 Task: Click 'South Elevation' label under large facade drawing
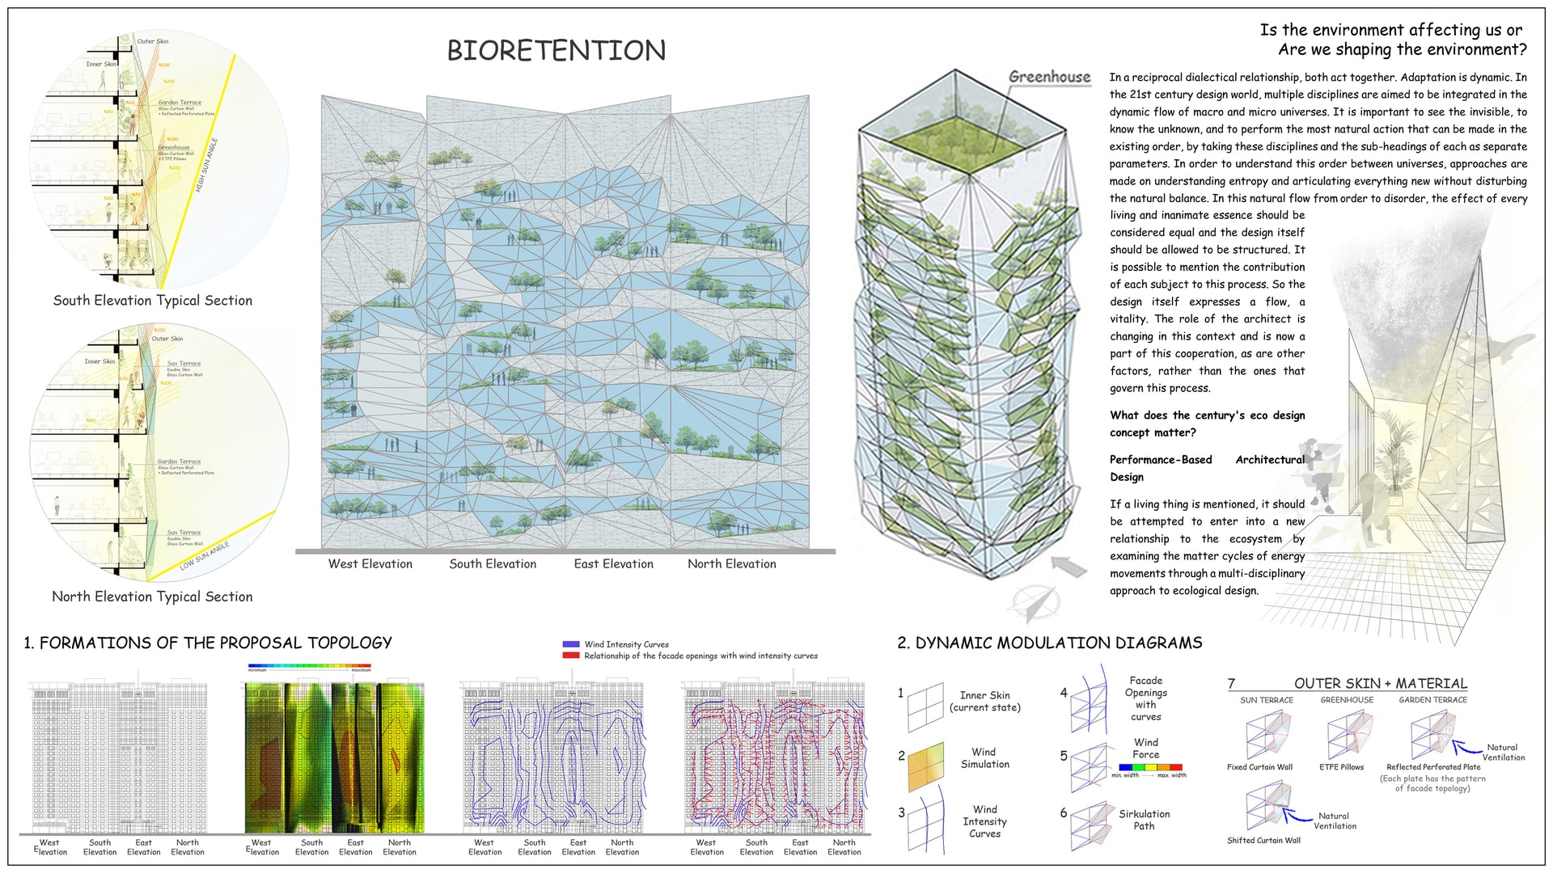[x=493, y=564]
